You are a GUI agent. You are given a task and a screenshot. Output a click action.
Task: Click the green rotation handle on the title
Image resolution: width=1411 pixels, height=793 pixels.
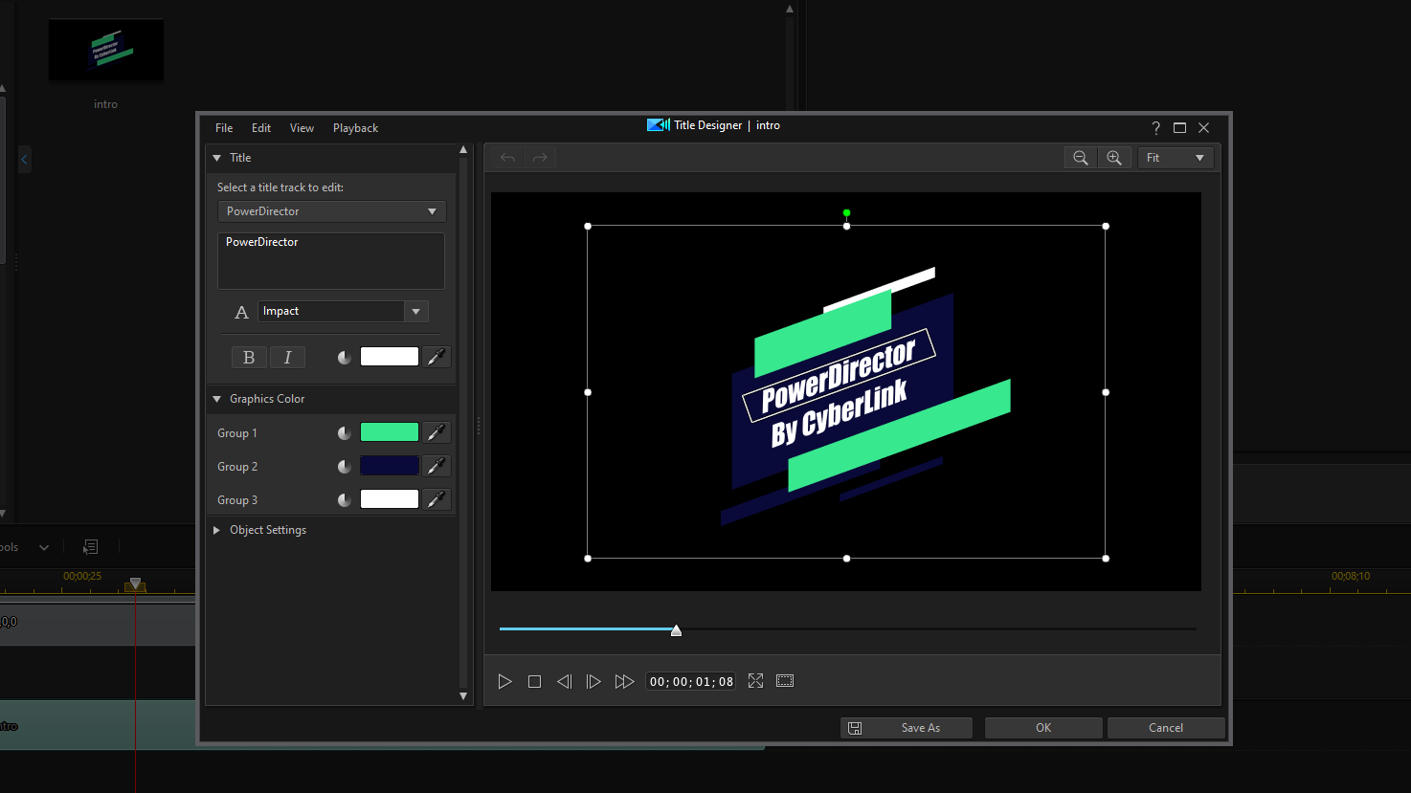coord(846,213)
